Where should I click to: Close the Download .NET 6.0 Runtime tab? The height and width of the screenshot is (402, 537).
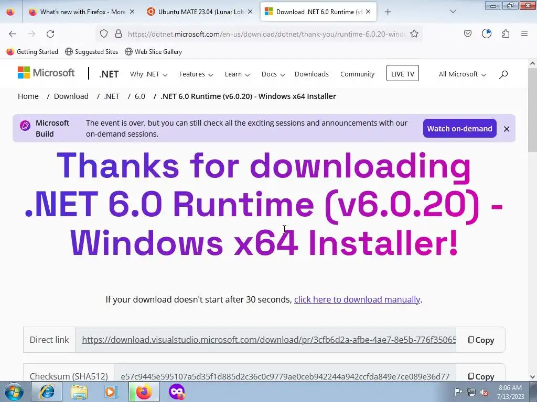tap(368, 12)
